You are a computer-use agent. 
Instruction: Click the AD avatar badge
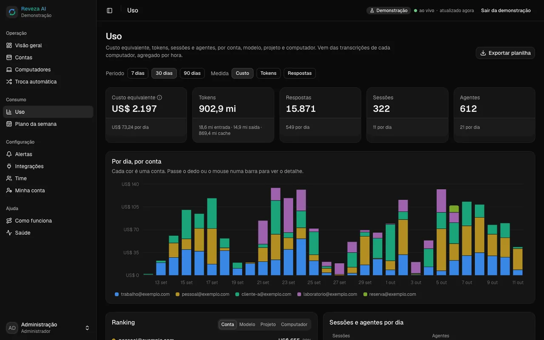point(12,328)
